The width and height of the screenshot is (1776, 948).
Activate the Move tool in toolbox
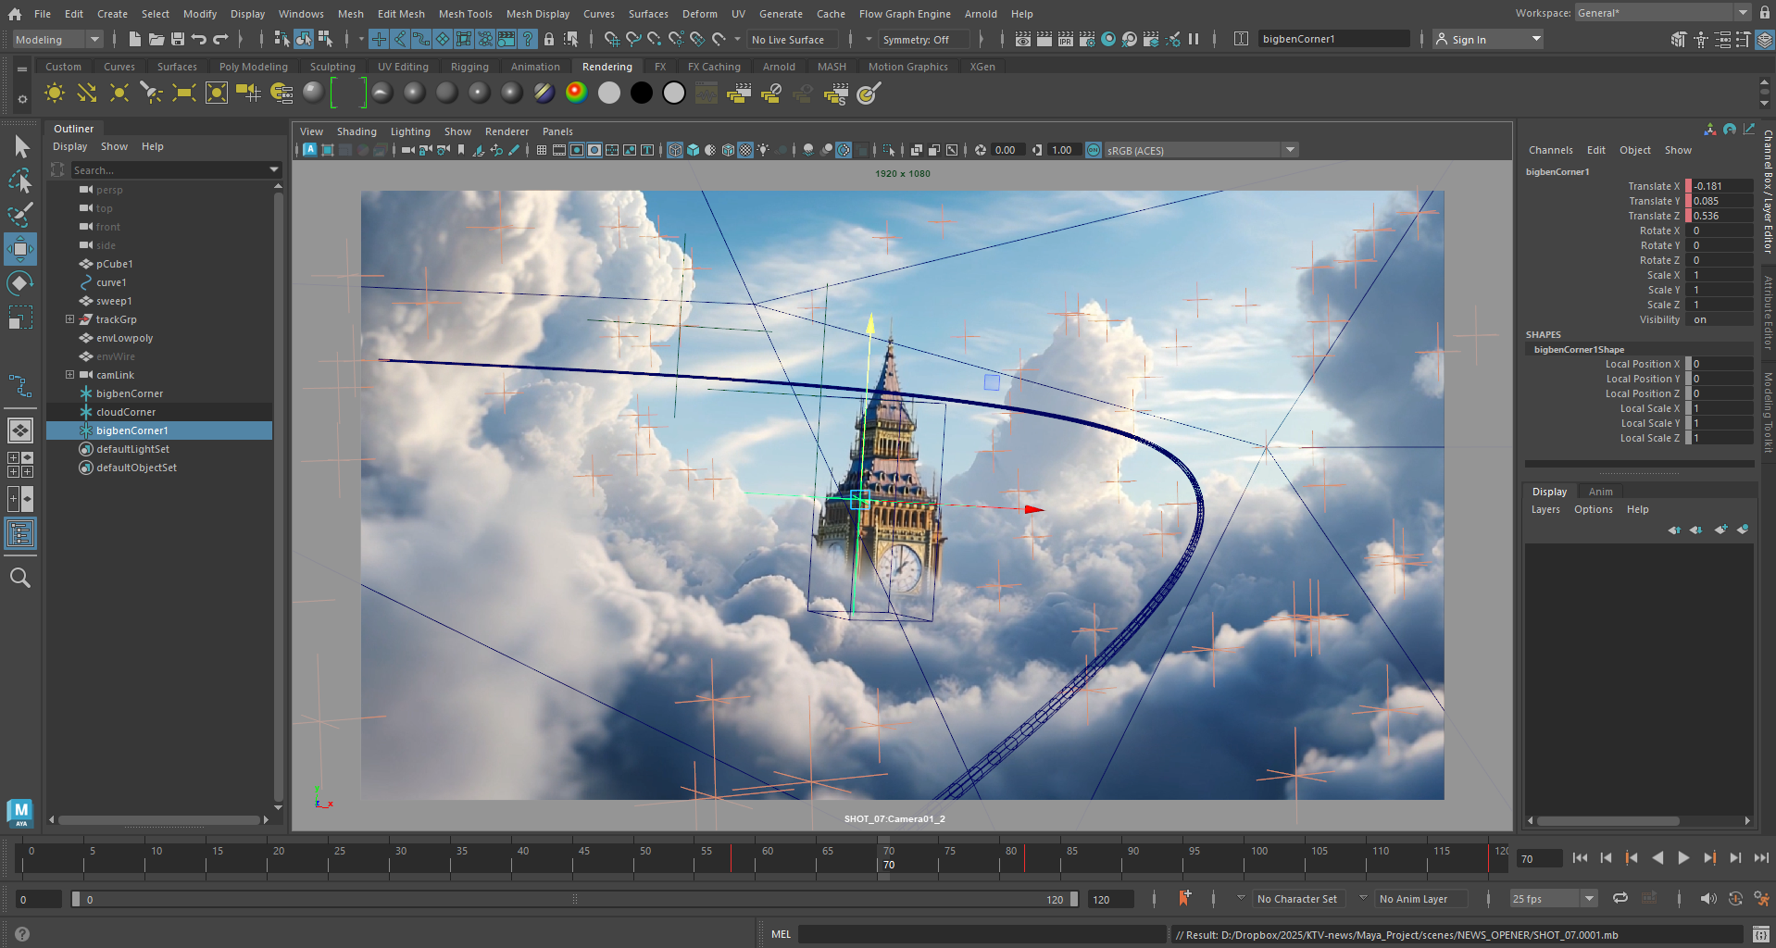click(20, 249)
